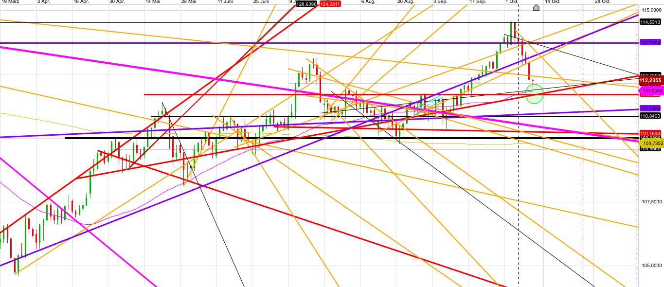This screenshot has height=287, width=664.
Task: Select the 114,5313 black price label
Action: [650, 22]
